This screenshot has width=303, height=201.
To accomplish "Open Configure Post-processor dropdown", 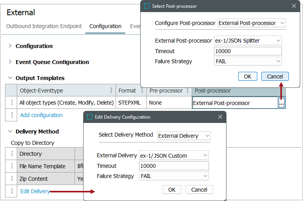I will point(251,23).
